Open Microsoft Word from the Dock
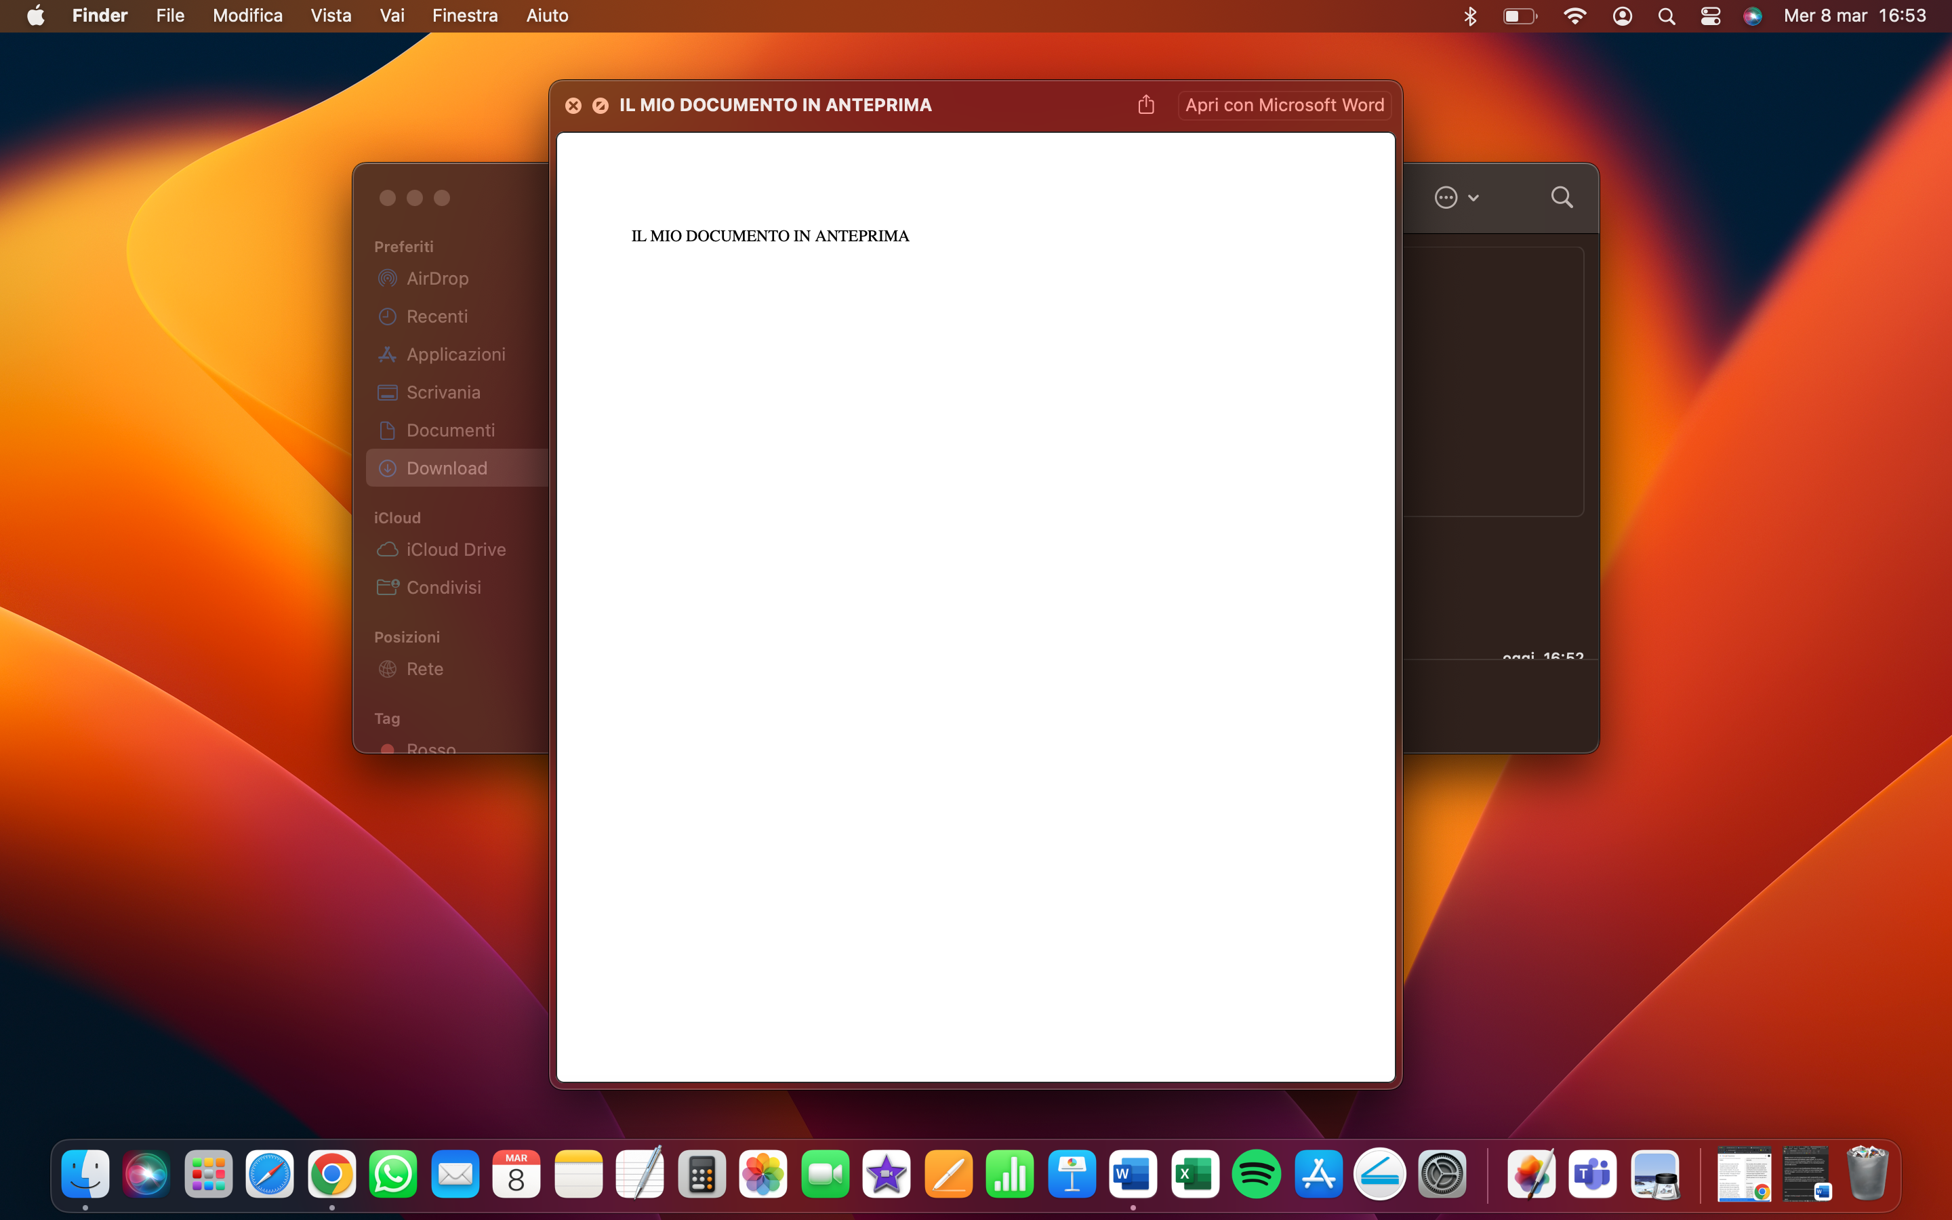Image resolution: width=1952 pixels, height=1220 pixels. point(1133,1174)
